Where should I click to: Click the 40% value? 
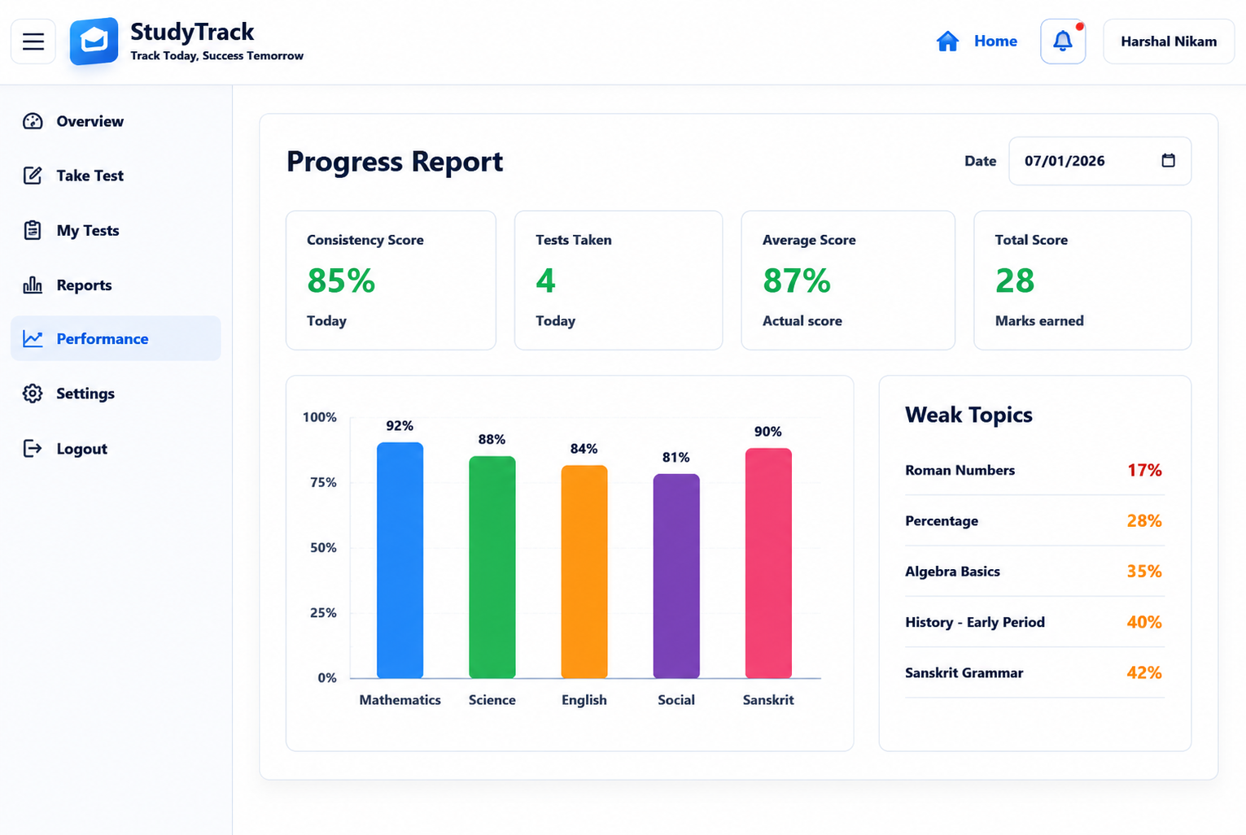pos(1144,622)
